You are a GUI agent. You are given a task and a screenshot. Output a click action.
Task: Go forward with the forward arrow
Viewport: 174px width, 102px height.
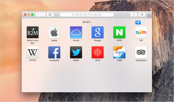tap(43, 15)
